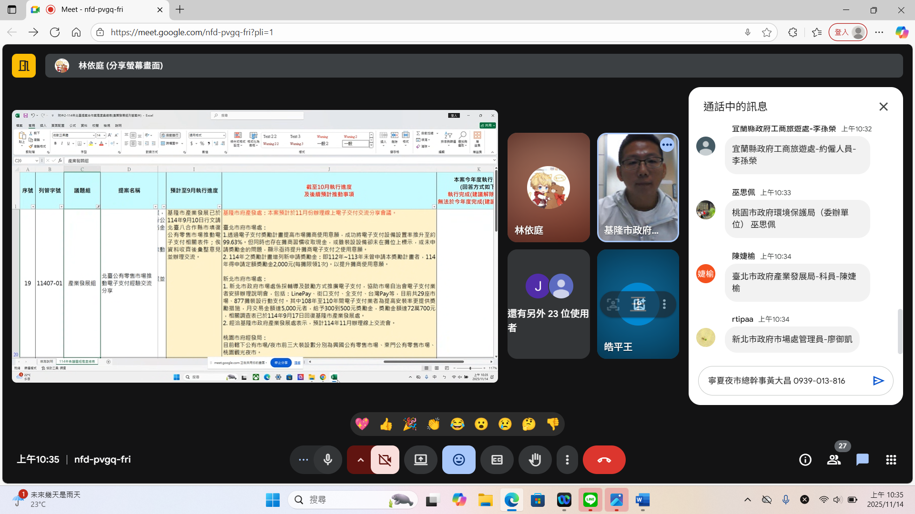This screenshot has width=915, height=514.
Task: Show the participants people panel
Action: [834, 460]
